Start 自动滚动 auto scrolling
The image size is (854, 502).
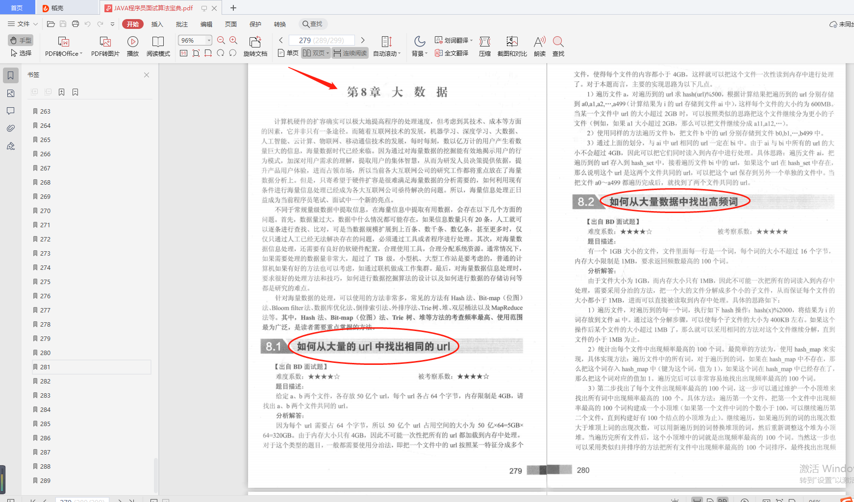point(387,47)
